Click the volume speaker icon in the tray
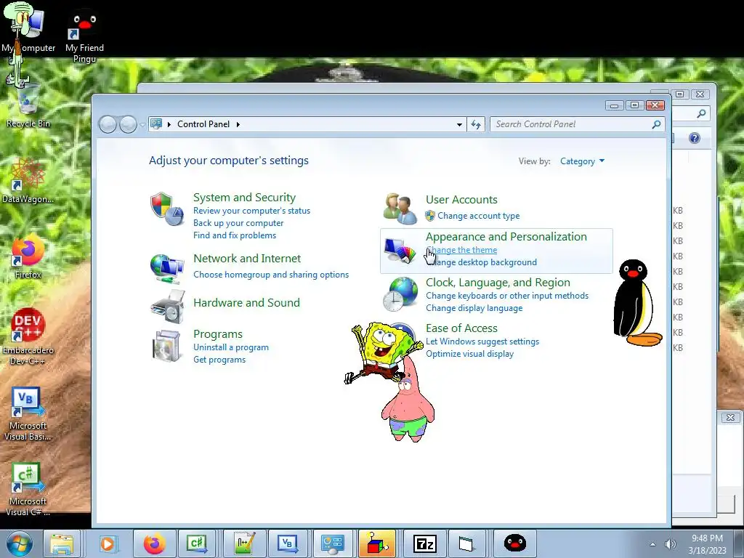The image size is (744, 558). 671,544
